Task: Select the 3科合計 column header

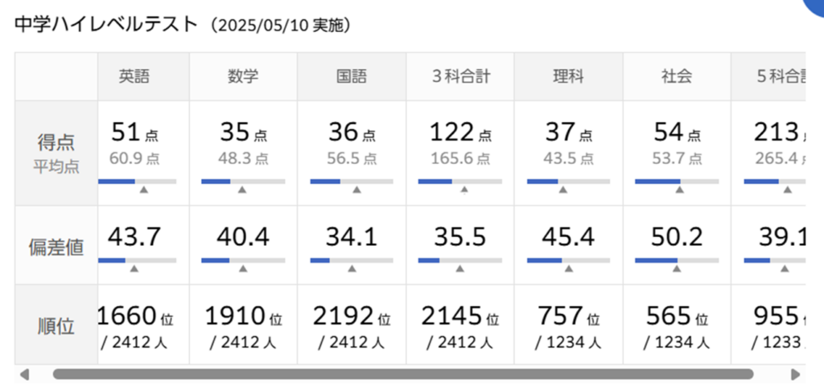Action: click(x=460, y=77)
